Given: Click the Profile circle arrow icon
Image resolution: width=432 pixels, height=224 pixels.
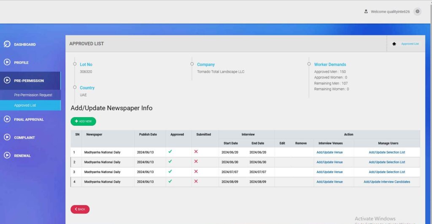Looking at the screenshot, I should [x=7, y=62].
